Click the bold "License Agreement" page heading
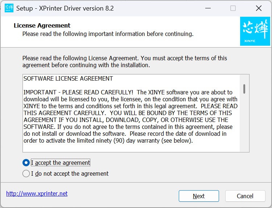This screenshot has height=208, width=272. [42, 25]
